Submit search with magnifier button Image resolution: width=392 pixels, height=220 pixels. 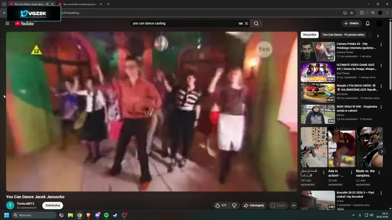(256, 24)
